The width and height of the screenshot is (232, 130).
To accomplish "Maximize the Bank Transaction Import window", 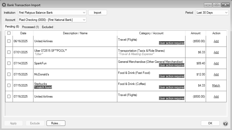I will click(217, 5).
